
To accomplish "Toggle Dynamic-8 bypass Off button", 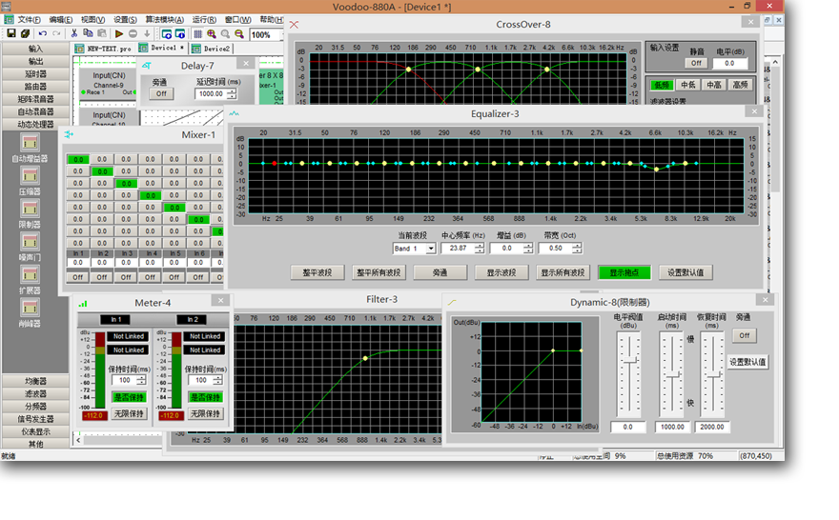I will tap(745, 335).
